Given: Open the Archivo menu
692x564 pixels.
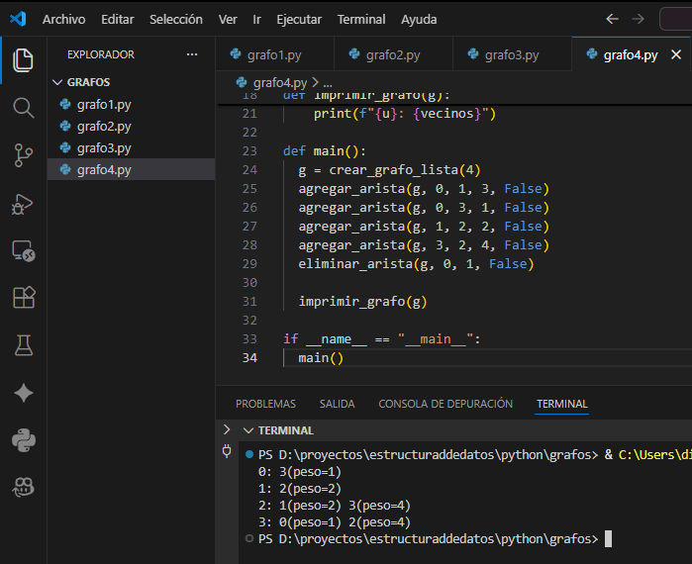Looking at the screenshot, I should pyautogui.click(x=63, y=20).
